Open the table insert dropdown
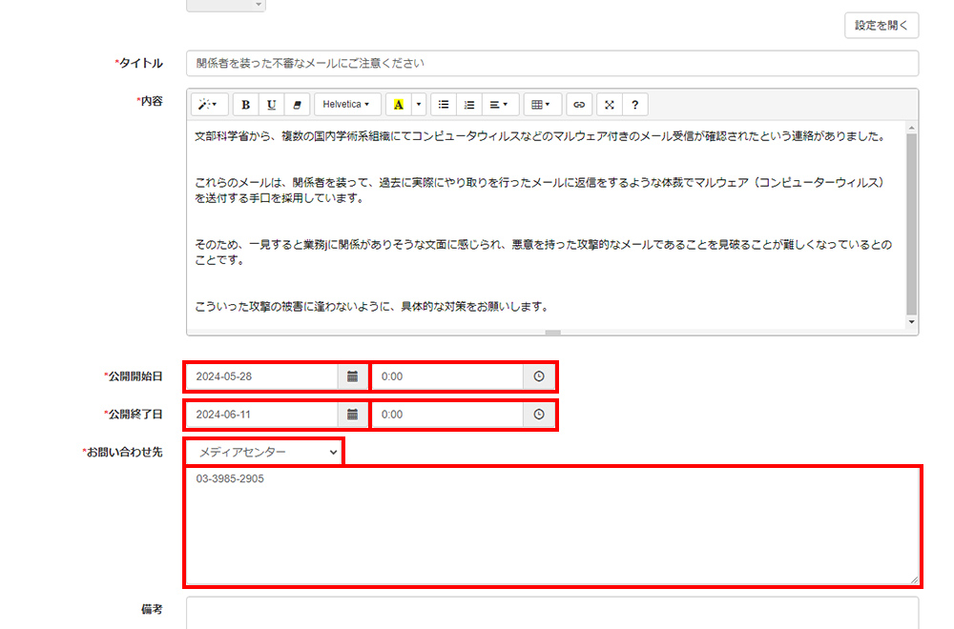The width and height of the screenshot is (954, 629). (x=541, y=105)
